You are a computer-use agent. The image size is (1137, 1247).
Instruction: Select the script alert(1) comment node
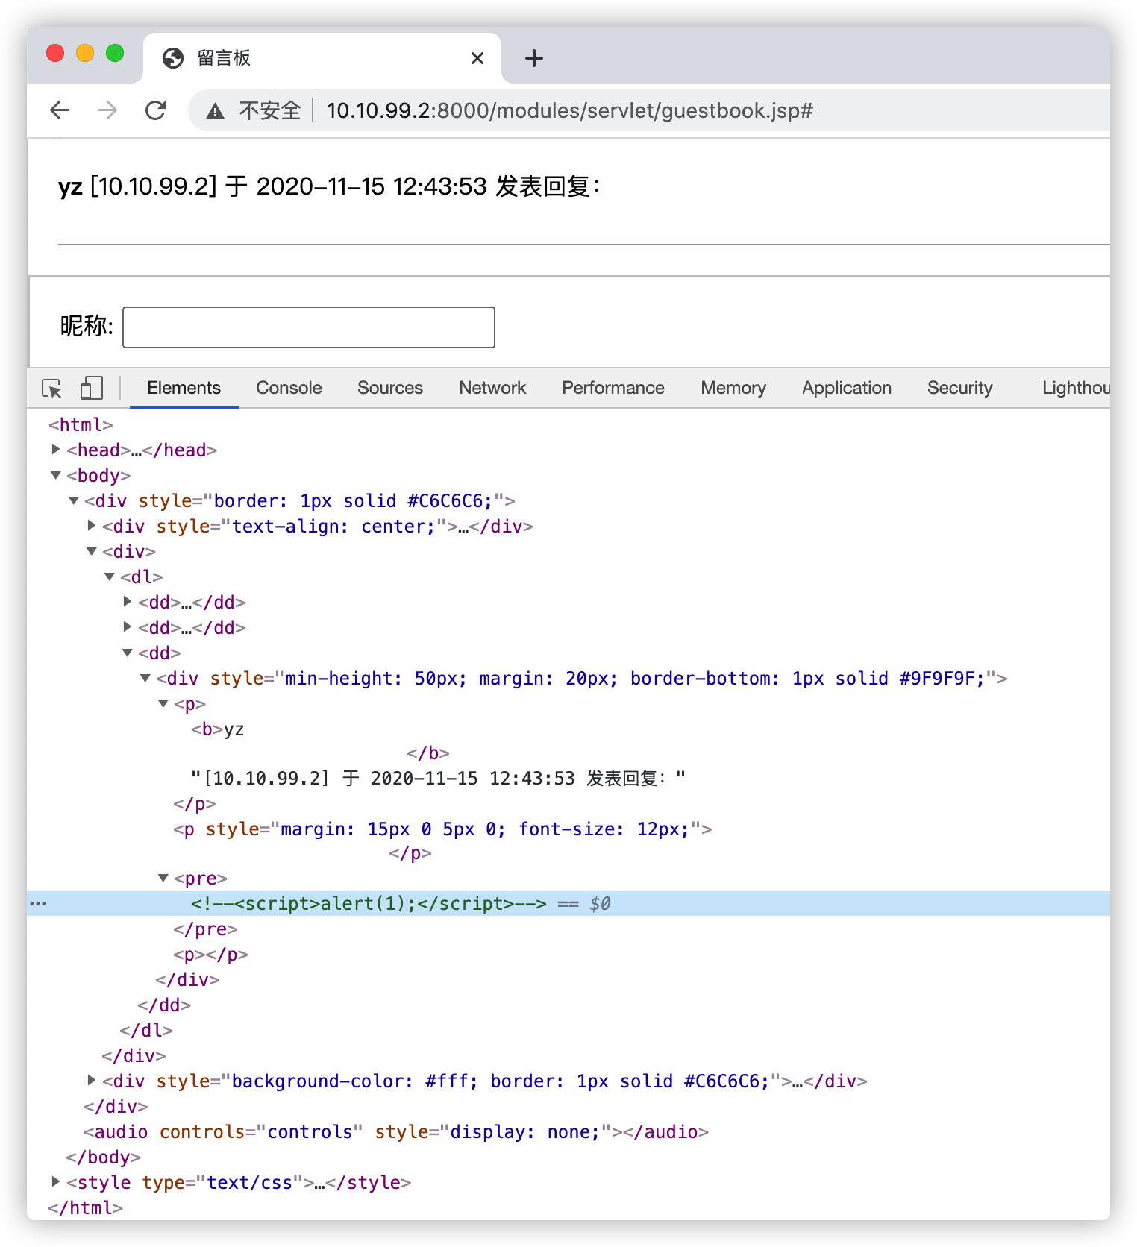(x=369, y=904)
